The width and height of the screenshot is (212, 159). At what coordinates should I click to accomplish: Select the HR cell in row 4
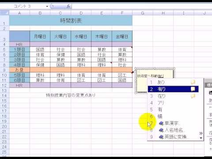point(19,45)
